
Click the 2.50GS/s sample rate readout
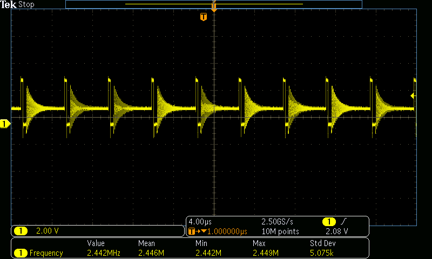pyautogui.click(x=277, y=222)
